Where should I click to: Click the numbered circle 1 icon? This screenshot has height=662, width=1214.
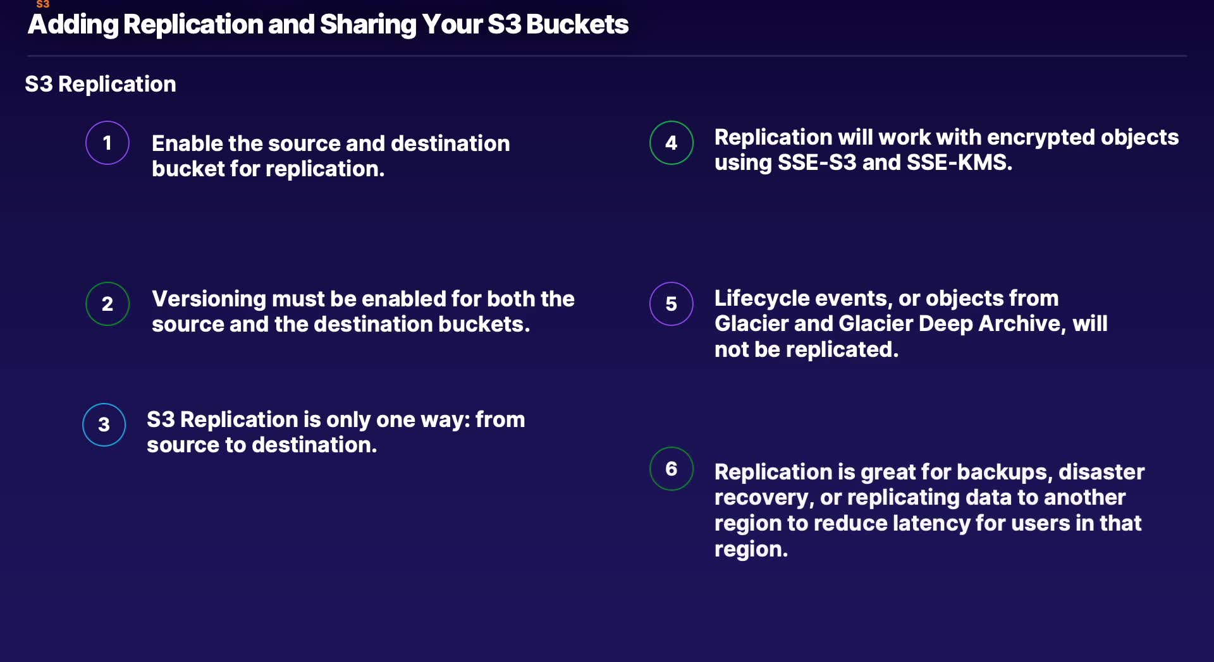click(x=107, y=143)
